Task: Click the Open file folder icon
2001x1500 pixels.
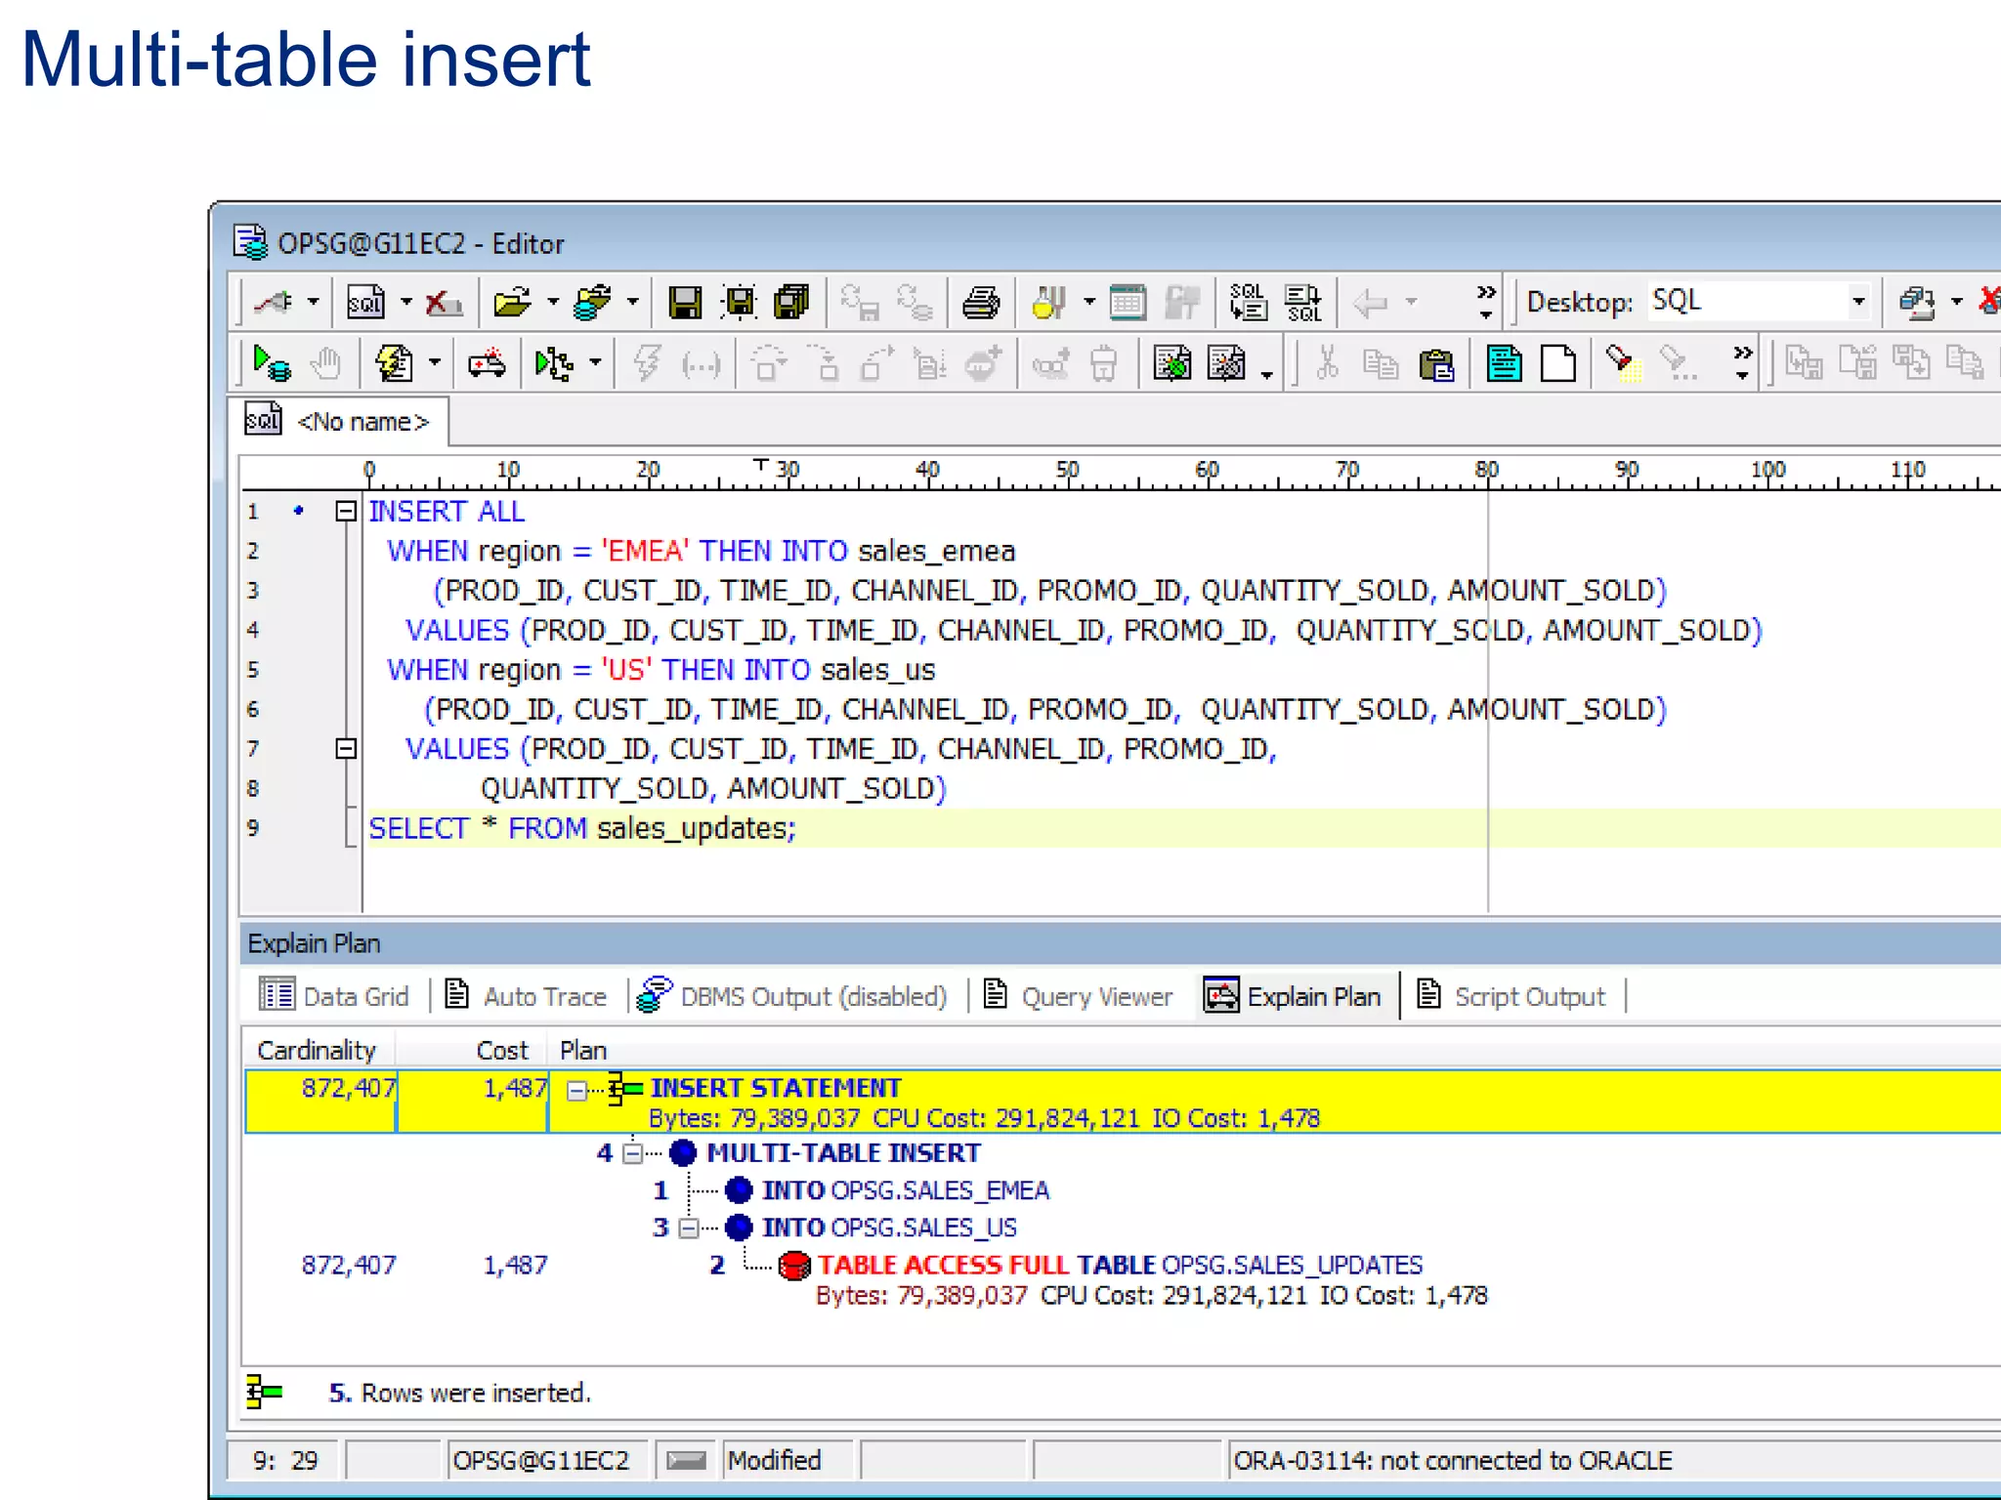Action: (512, 303)
